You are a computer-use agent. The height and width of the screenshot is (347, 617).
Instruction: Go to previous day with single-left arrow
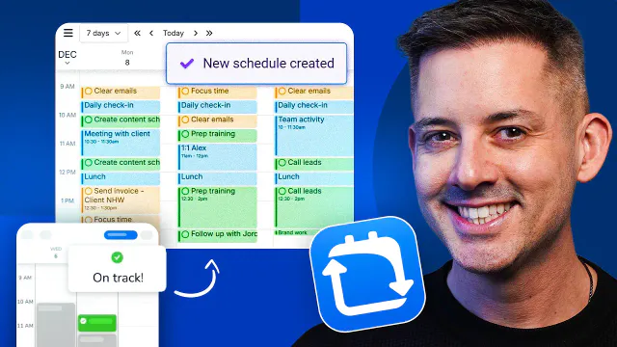tap(151, 33)
